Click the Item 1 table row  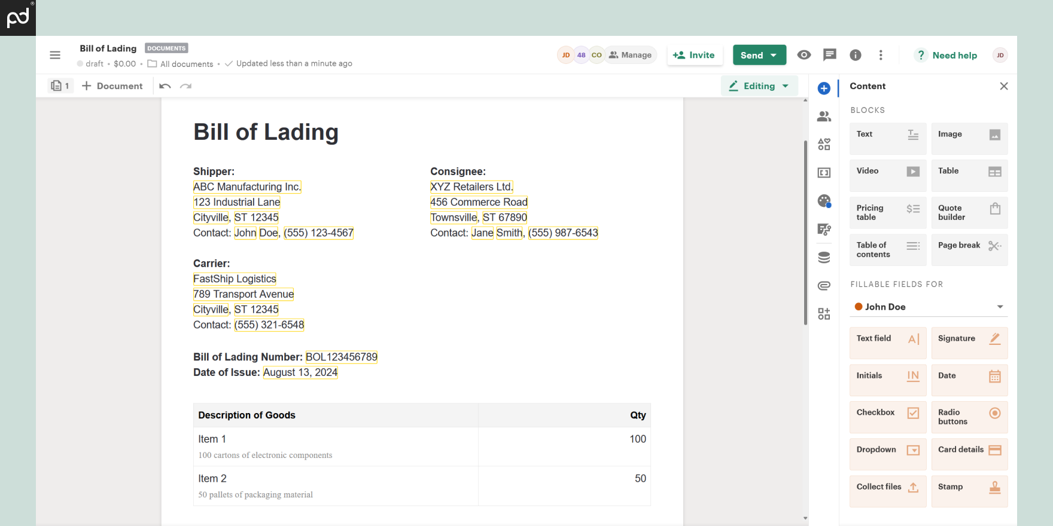click(422, 447)
